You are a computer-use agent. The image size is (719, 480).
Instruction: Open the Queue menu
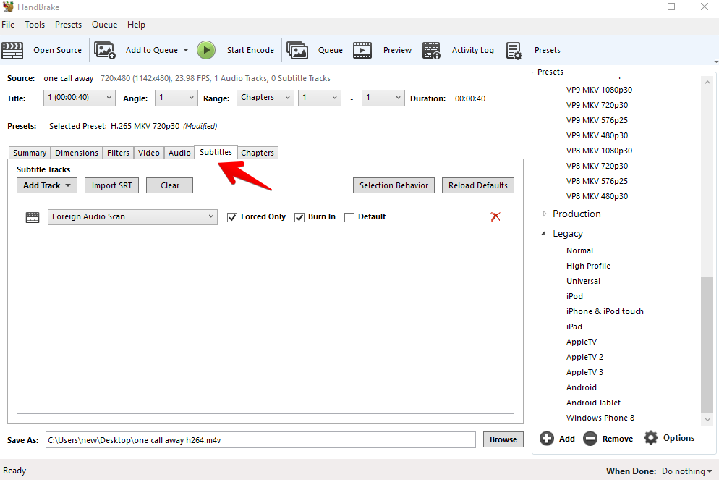pos(105,25)
